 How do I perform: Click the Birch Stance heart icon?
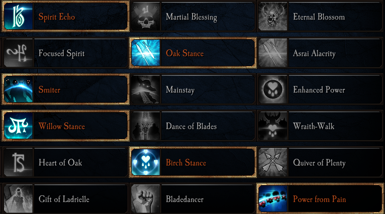(x=145, y=163)
